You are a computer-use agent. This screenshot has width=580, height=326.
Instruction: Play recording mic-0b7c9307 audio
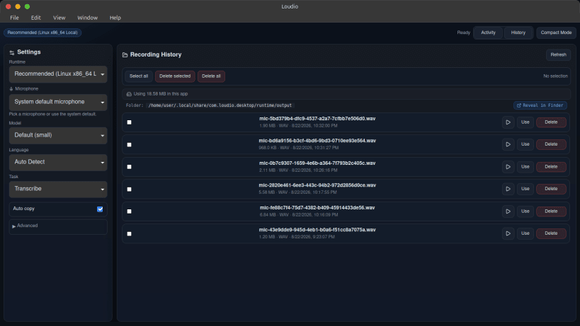pyautogui.click(x=508, y=167)
